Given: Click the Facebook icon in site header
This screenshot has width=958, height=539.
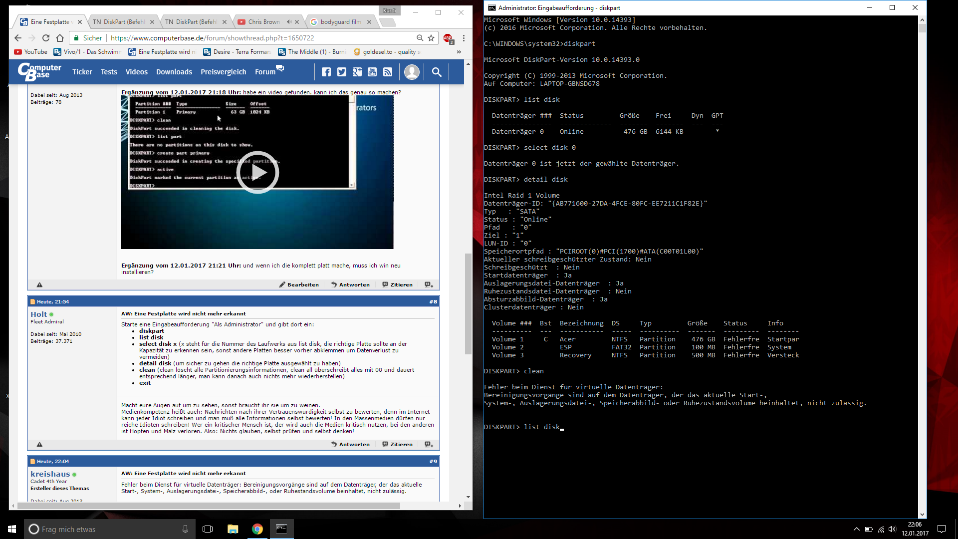Looking at the screenshot, I should point(326,72).
